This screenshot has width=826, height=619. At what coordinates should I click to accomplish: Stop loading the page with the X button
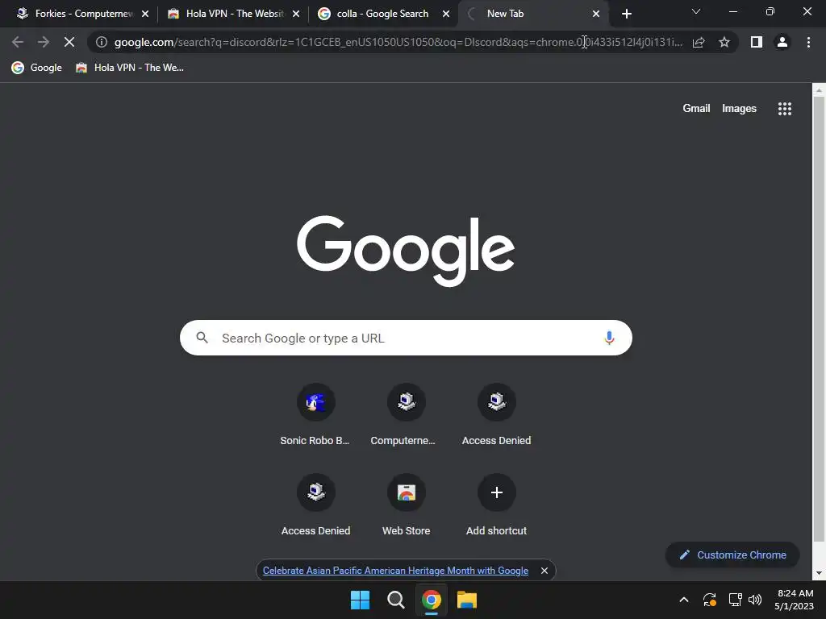pos(69,42)
